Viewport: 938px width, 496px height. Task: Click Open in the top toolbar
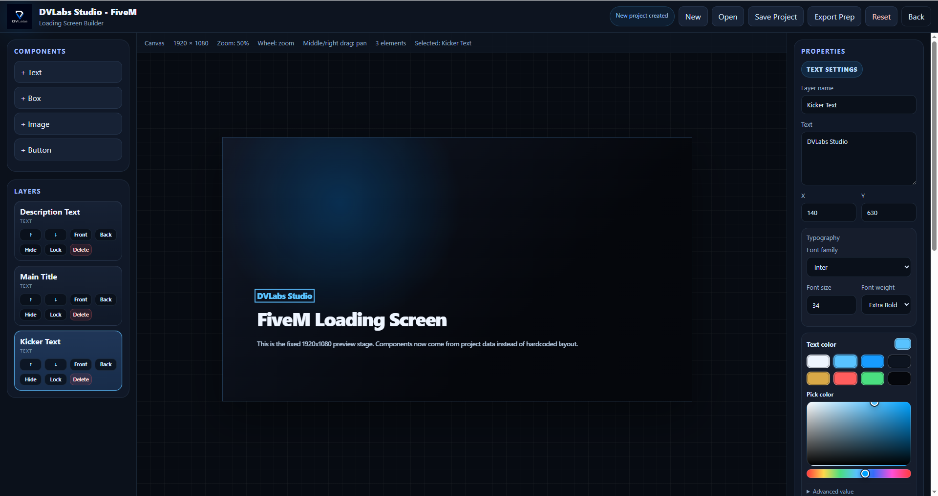click(727, 17)
